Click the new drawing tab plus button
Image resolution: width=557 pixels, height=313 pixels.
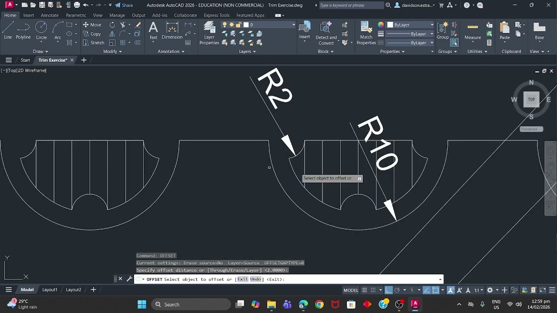tap(84, 60)
